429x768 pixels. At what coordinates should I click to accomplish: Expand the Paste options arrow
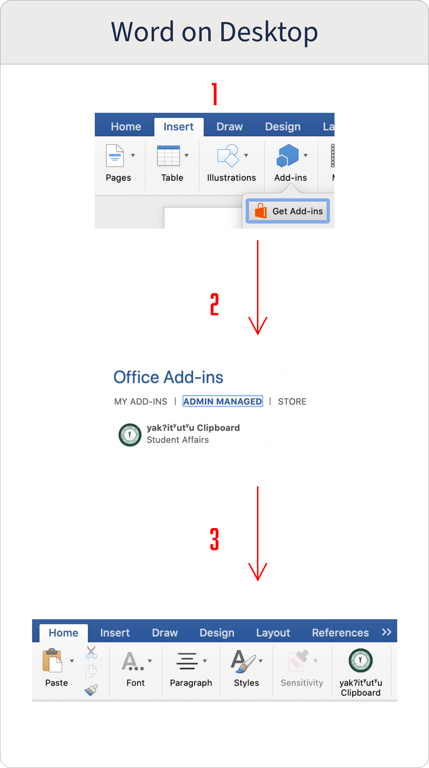[72, 661]
